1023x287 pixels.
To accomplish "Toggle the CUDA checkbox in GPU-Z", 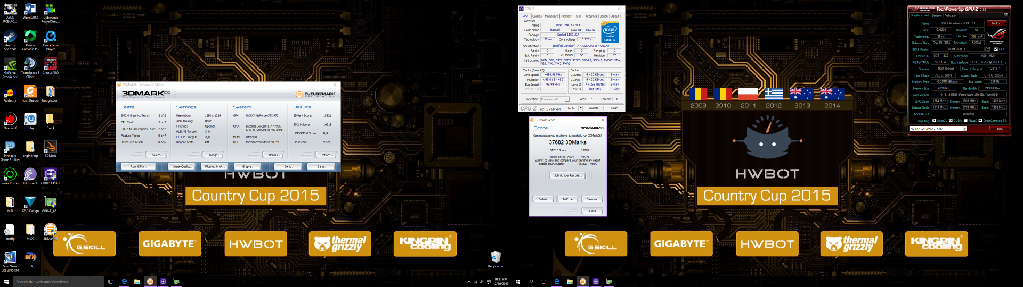I will coord(951,121).
